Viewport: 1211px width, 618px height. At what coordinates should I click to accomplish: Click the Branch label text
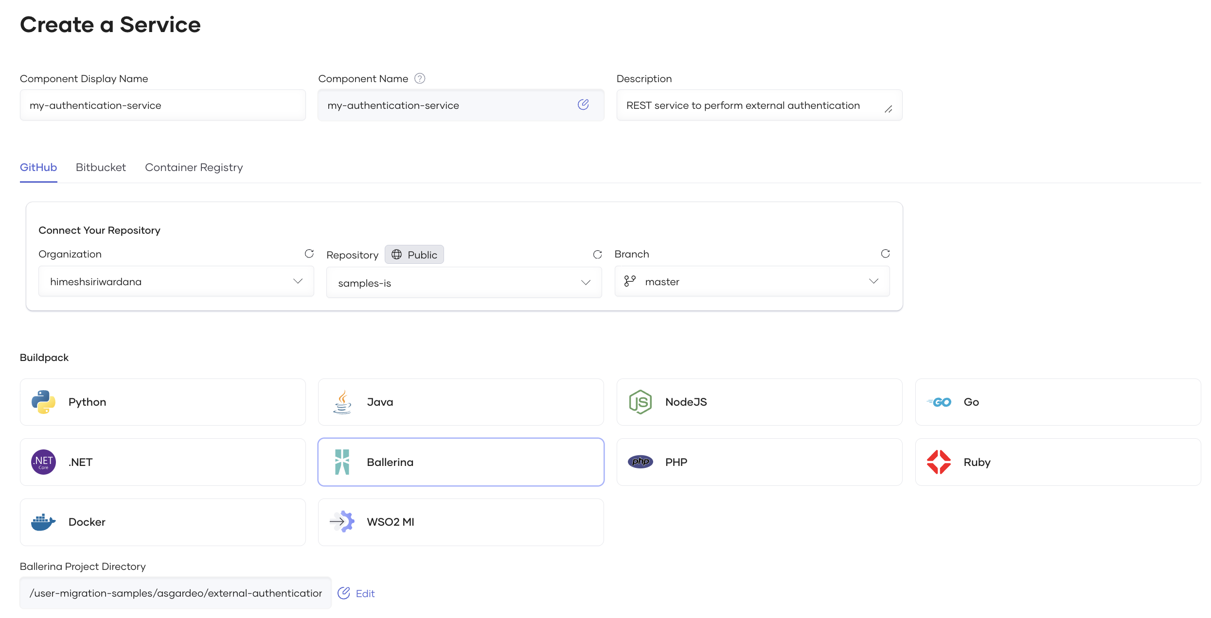point(632,254)
